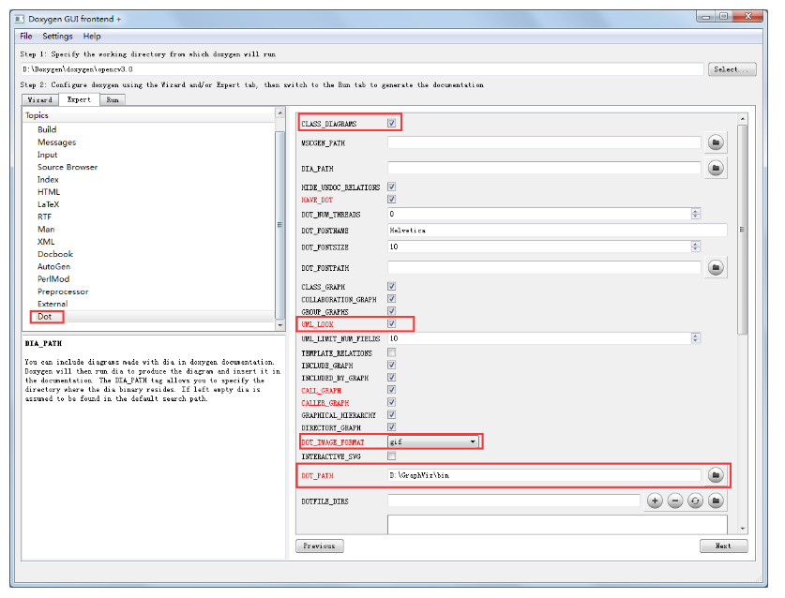Select Man topic
Image resolution: width=785 pixels, height=598 pixels.
point(46,230)
